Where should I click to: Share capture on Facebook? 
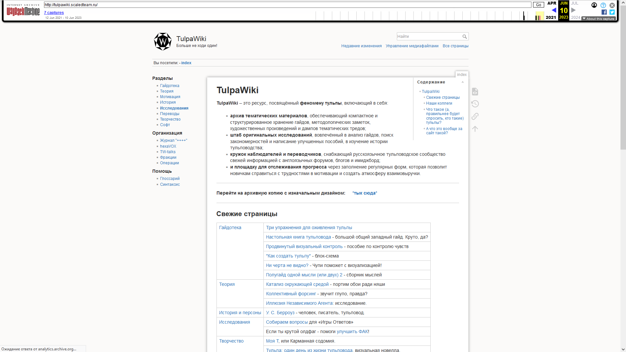pyautogui.click(x=604, y=12)
